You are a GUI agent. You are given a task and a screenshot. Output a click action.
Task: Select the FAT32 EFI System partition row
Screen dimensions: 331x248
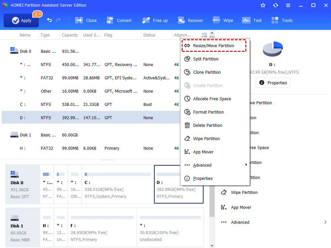[x=91, y=78]
